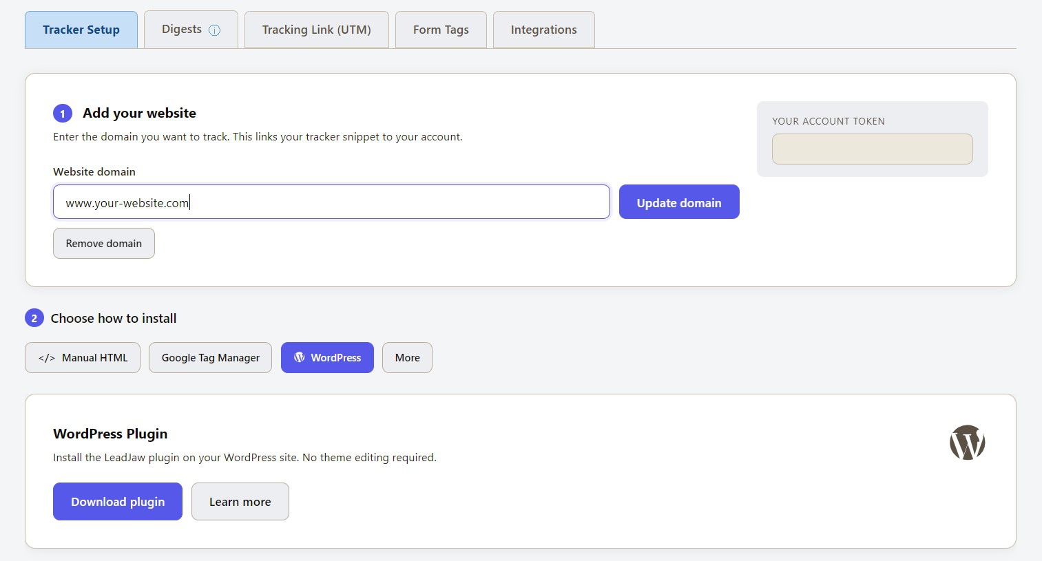The image size is (1042, 561).
Task: Open the Tracker Setup tab
Action: (x=81, y=30)
